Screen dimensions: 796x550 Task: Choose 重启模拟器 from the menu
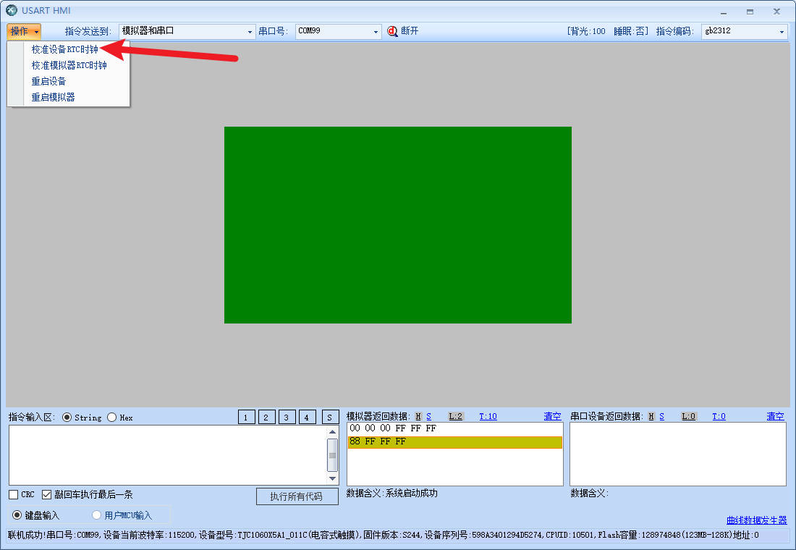[53, 97]
